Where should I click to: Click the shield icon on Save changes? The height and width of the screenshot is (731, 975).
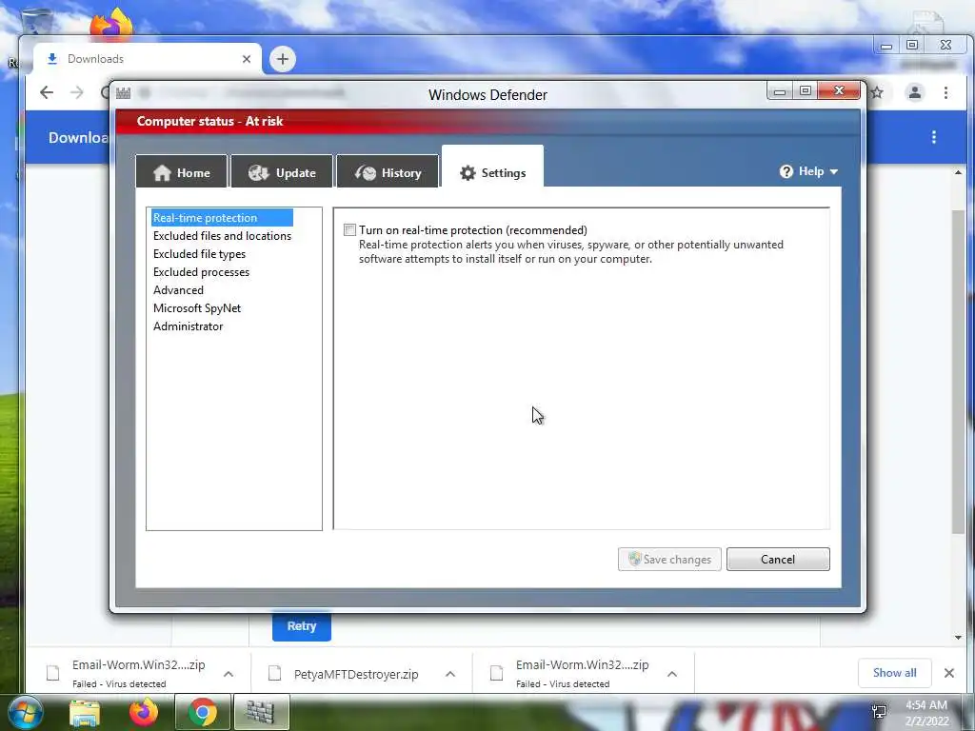(634, 558)
